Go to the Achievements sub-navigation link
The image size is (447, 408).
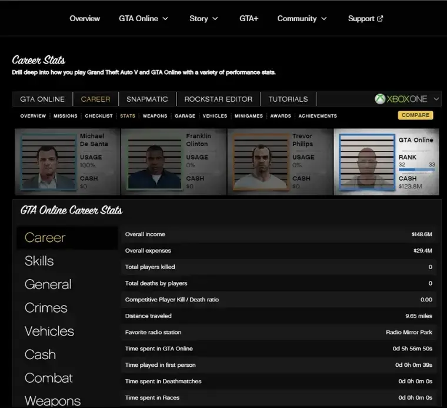[318, 116]
